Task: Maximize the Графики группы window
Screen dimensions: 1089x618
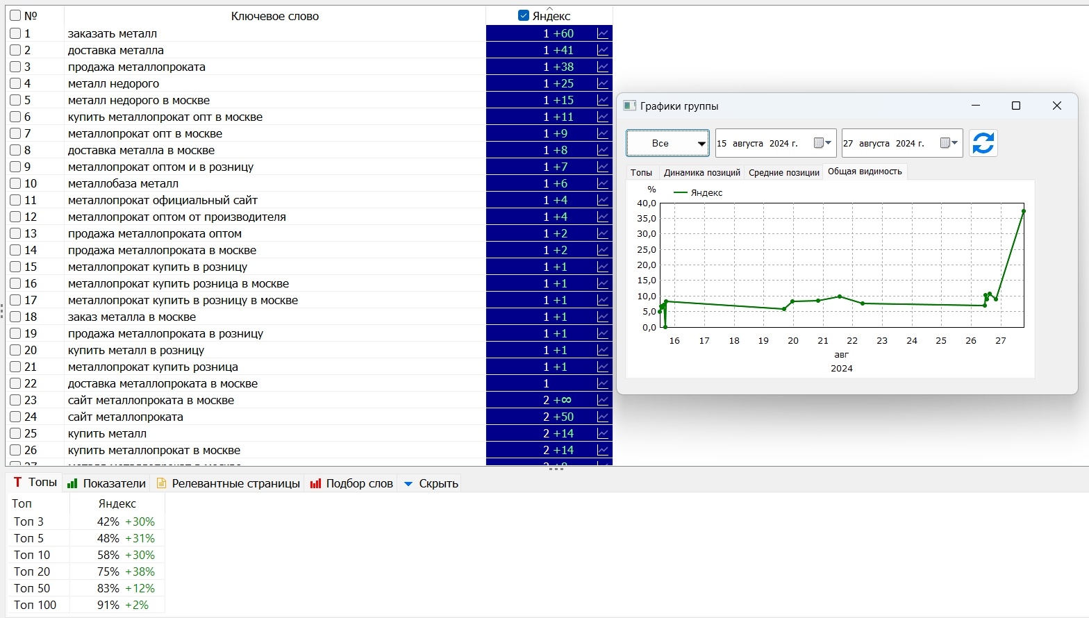Action: (1016, 106)
